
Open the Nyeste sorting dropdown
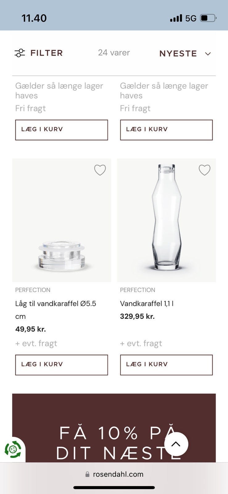coord(178,54)
